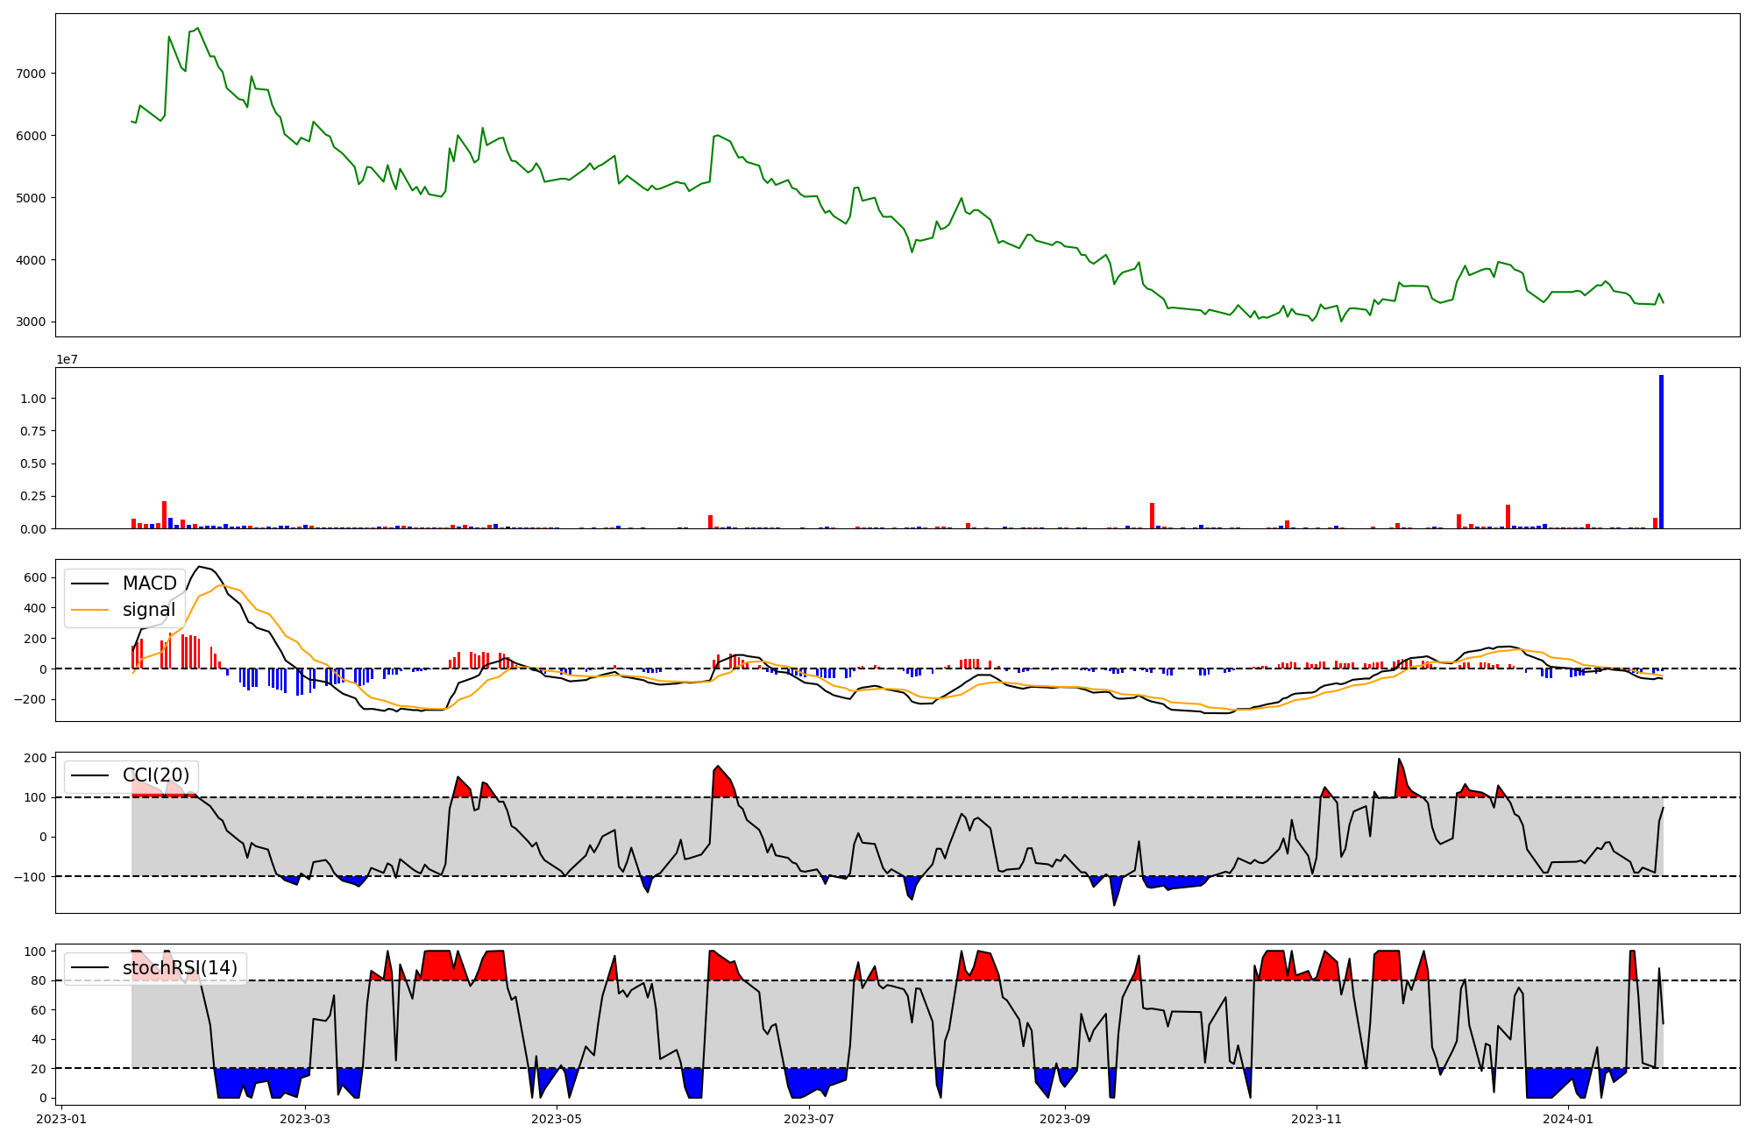Image resolution: width=1753 pixels, height=1139 pixels.
Task: Click the CCI(20) legend label
Action: coord(155,775)
